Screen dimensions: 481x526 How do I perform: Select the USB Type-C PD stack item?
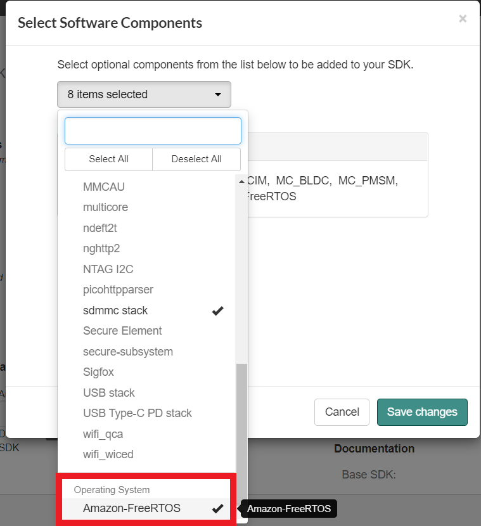[x=138, y=413]
